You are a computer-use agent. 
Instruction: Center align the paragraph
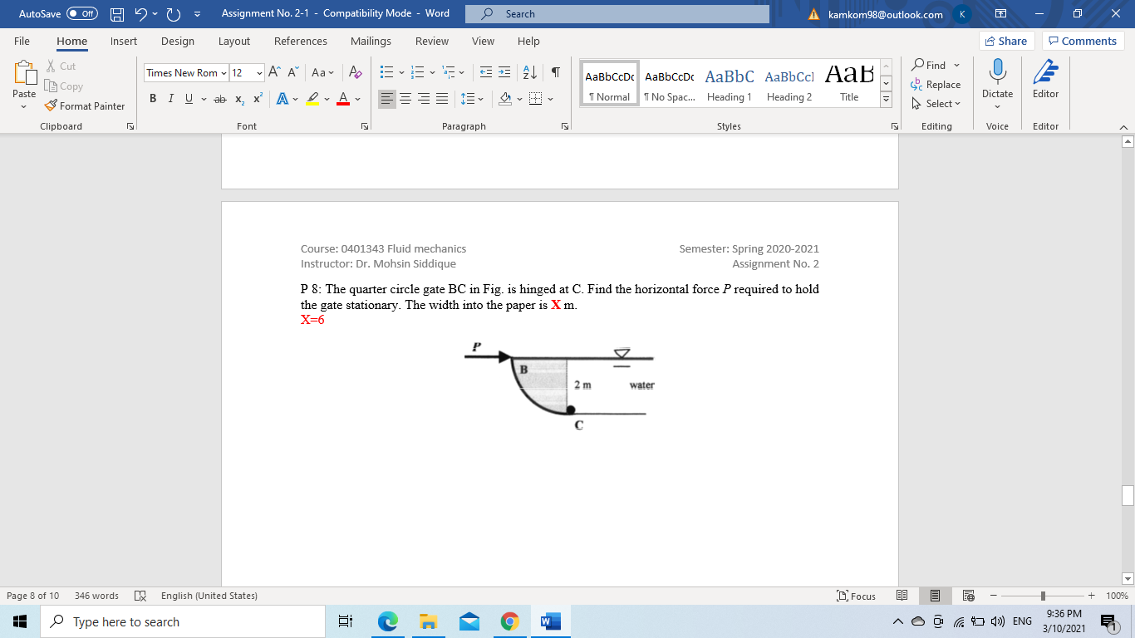(x=405, y=99)
